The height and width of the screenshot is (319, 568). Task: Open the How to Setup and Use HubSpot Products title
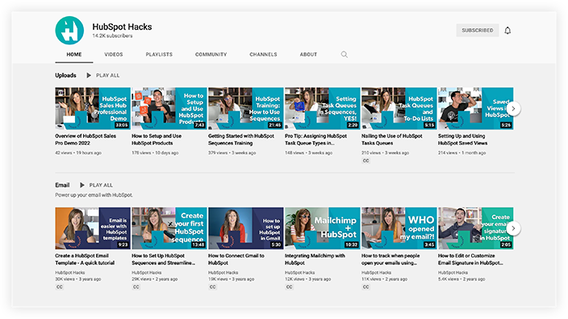[x=157, y=139]
